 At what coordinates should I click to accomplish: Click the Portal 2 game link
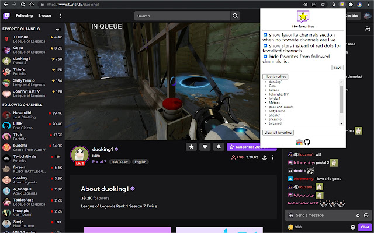(99, 162)
